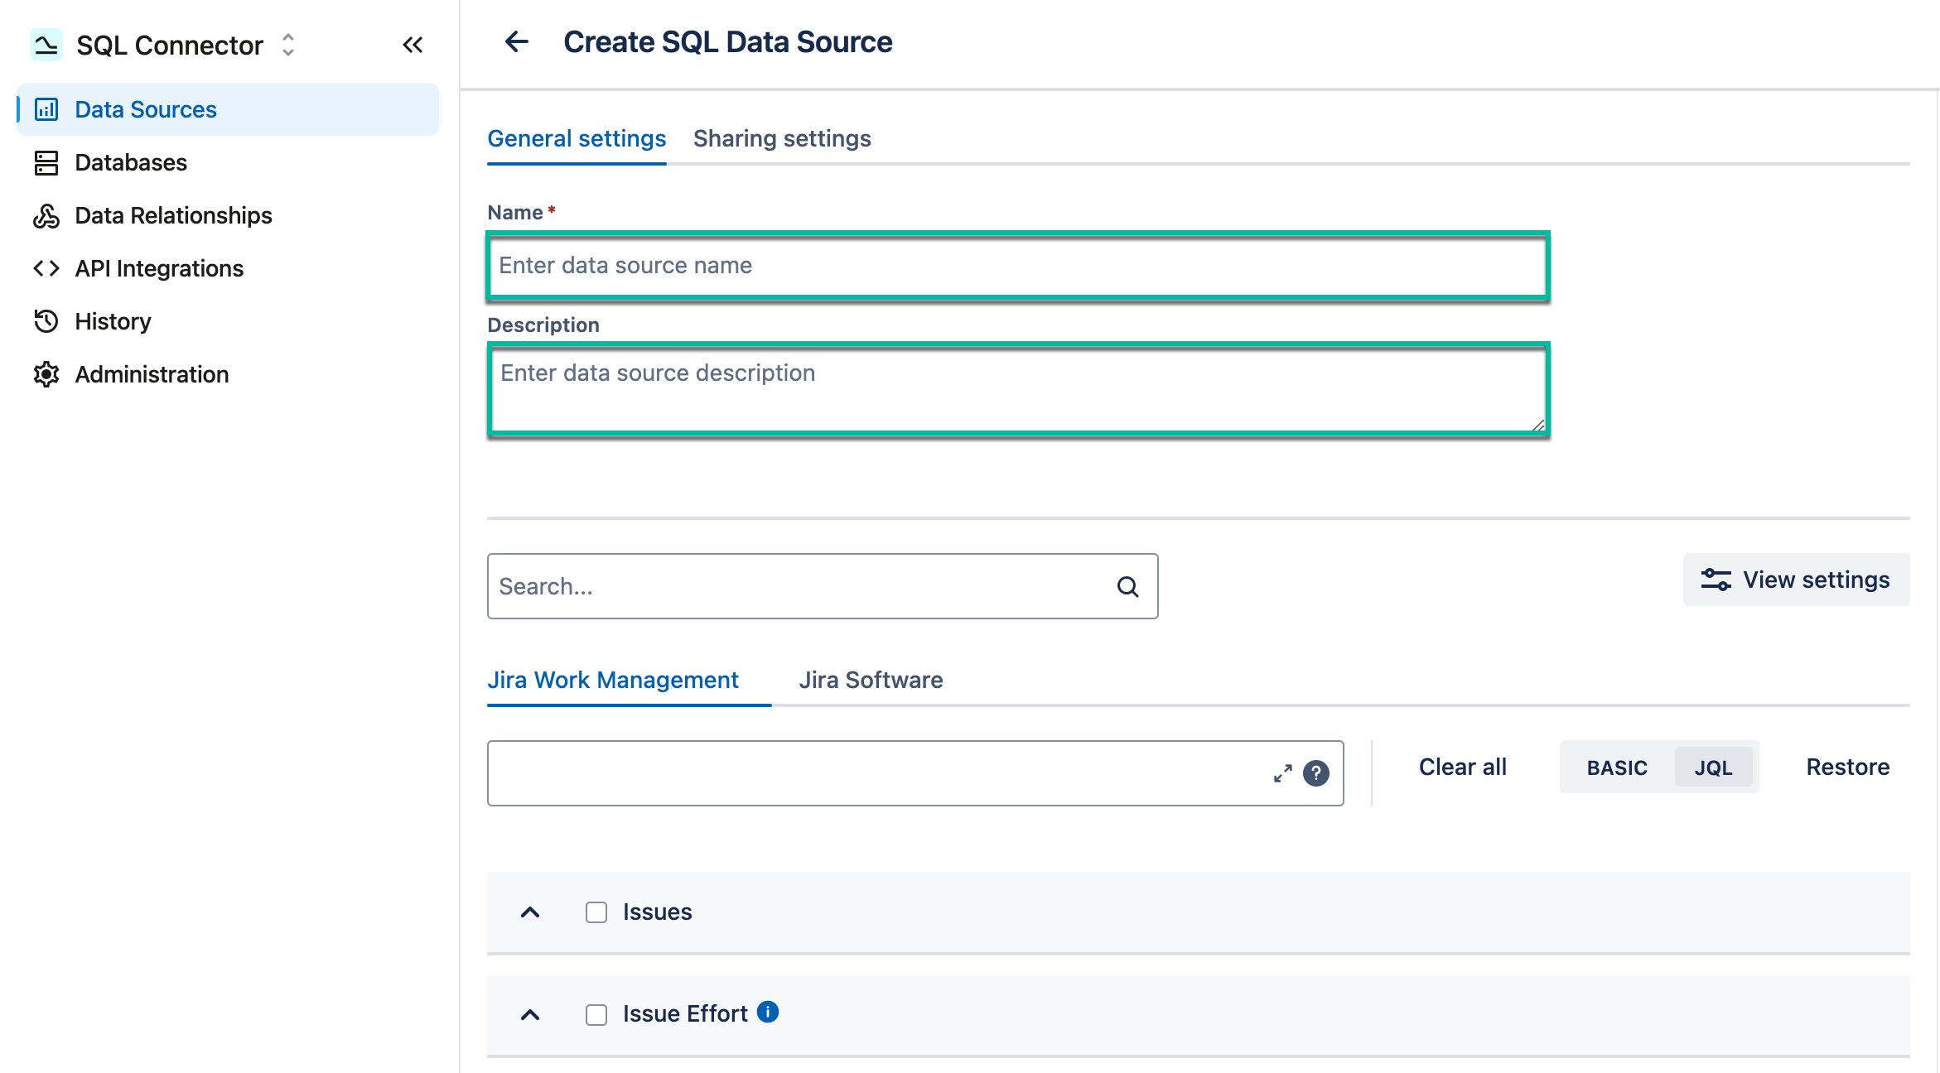The height and width of the screenshot is (1073, 1940).
Task: Check the Issues checkbox
Action: tap(596, 912)
